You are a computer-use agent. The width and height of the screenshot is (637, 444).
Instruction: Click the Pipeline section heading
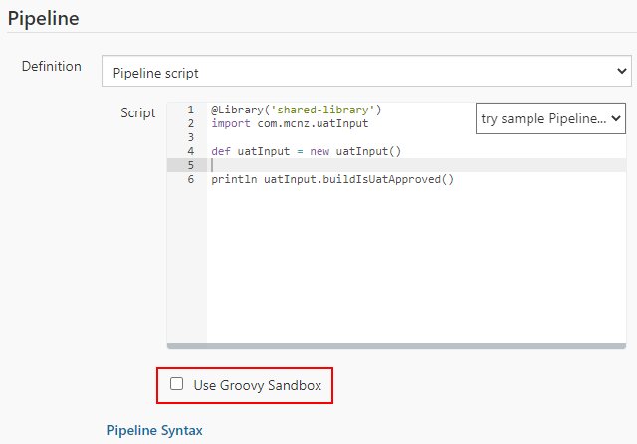pos(43,18)
